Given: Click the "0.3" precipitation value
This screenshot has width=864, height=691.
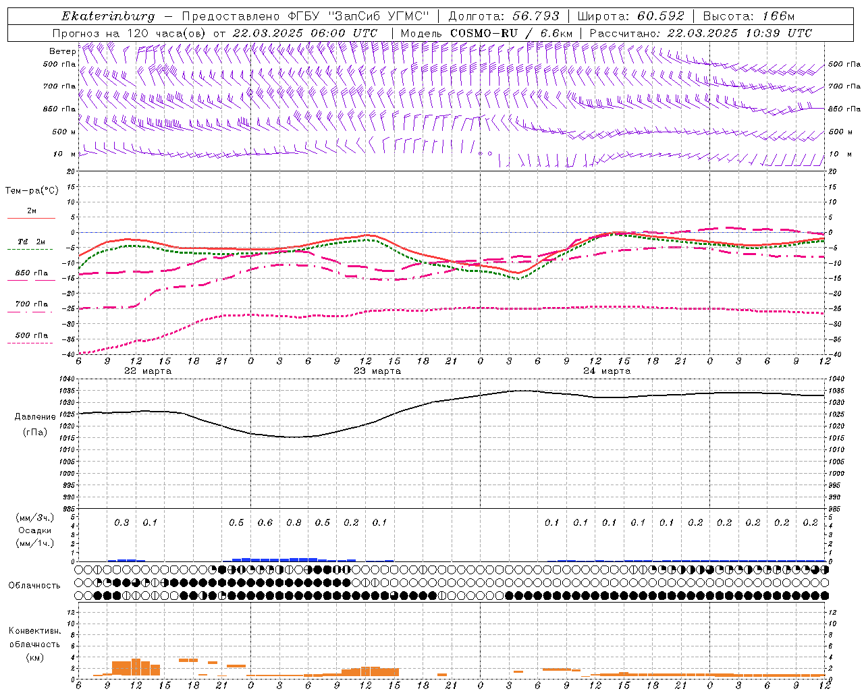Looking at the screenshot, I should point(122,523).
